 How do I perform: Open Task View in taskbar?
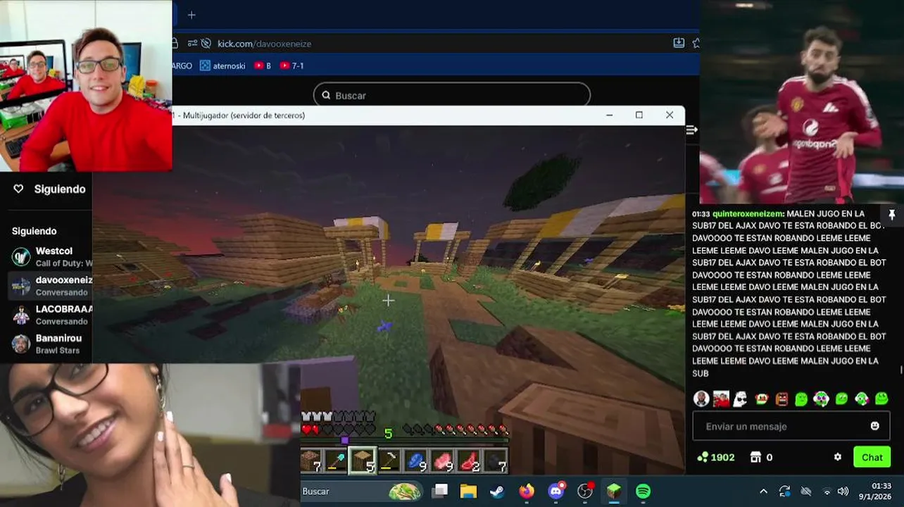coord(440,491)
